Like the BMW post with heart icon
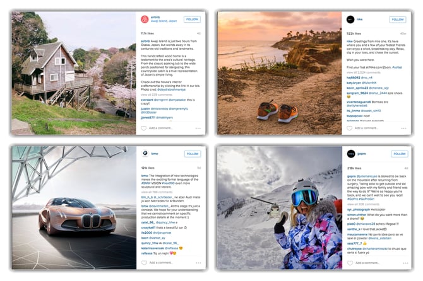Viewport: 423px width, 281px height. tap(145, 263)
